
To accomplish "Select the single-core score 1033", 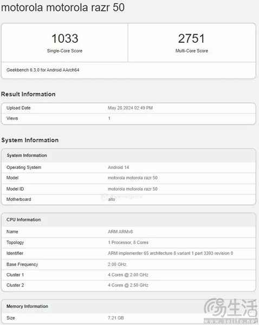I will tap(64, 38).
